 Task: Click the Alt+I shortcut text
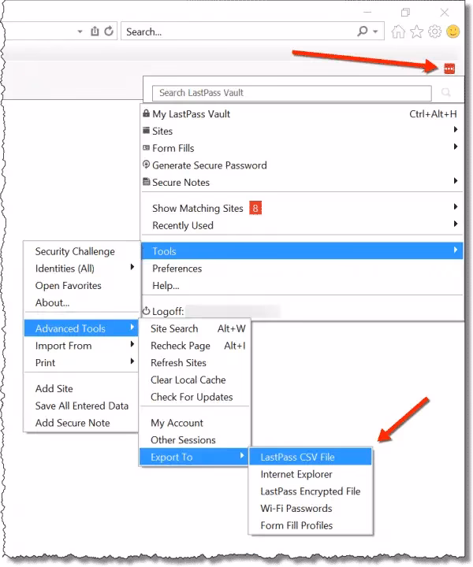tap(234, 346)
